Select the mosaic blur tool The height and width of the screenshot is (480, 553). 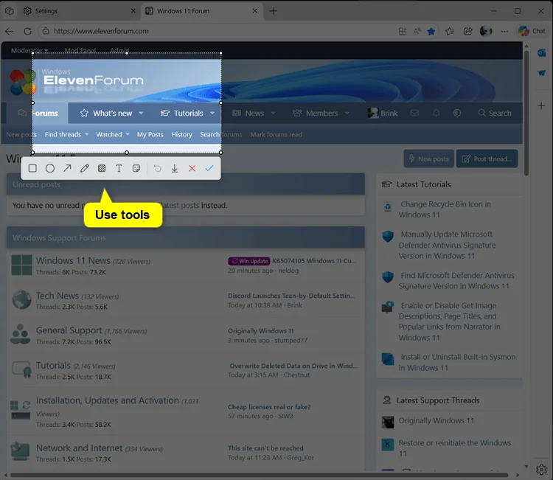tap(102, 169)
